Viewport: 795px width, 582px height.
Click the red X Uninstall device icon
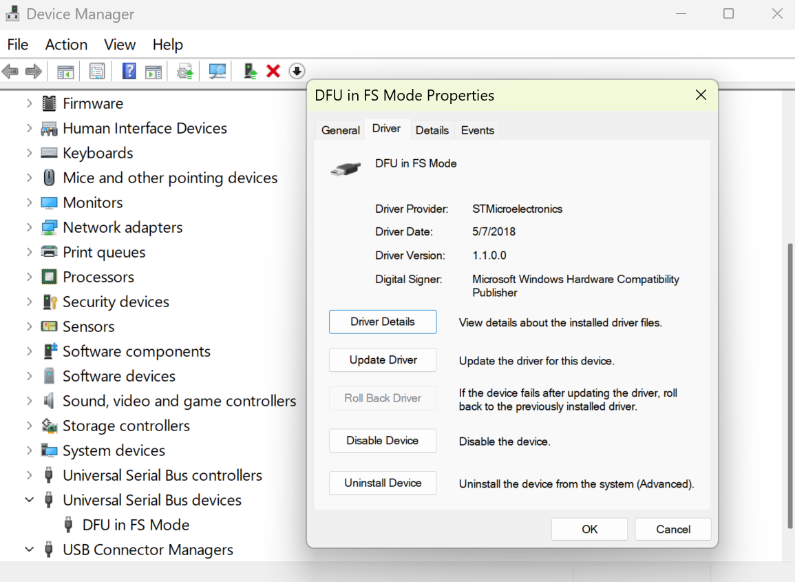273,71
